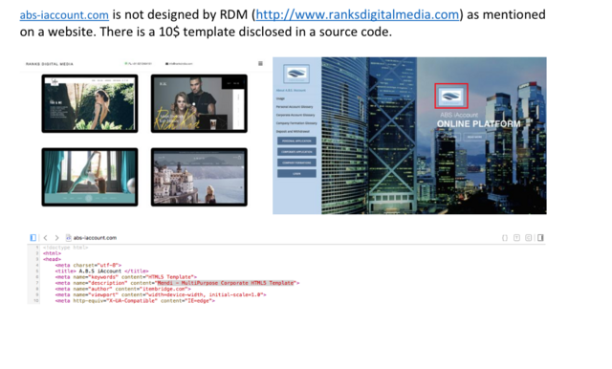Go forward with the right chevron arrow
This screenshot has height=369, width=612.
[x=57, y=237]
